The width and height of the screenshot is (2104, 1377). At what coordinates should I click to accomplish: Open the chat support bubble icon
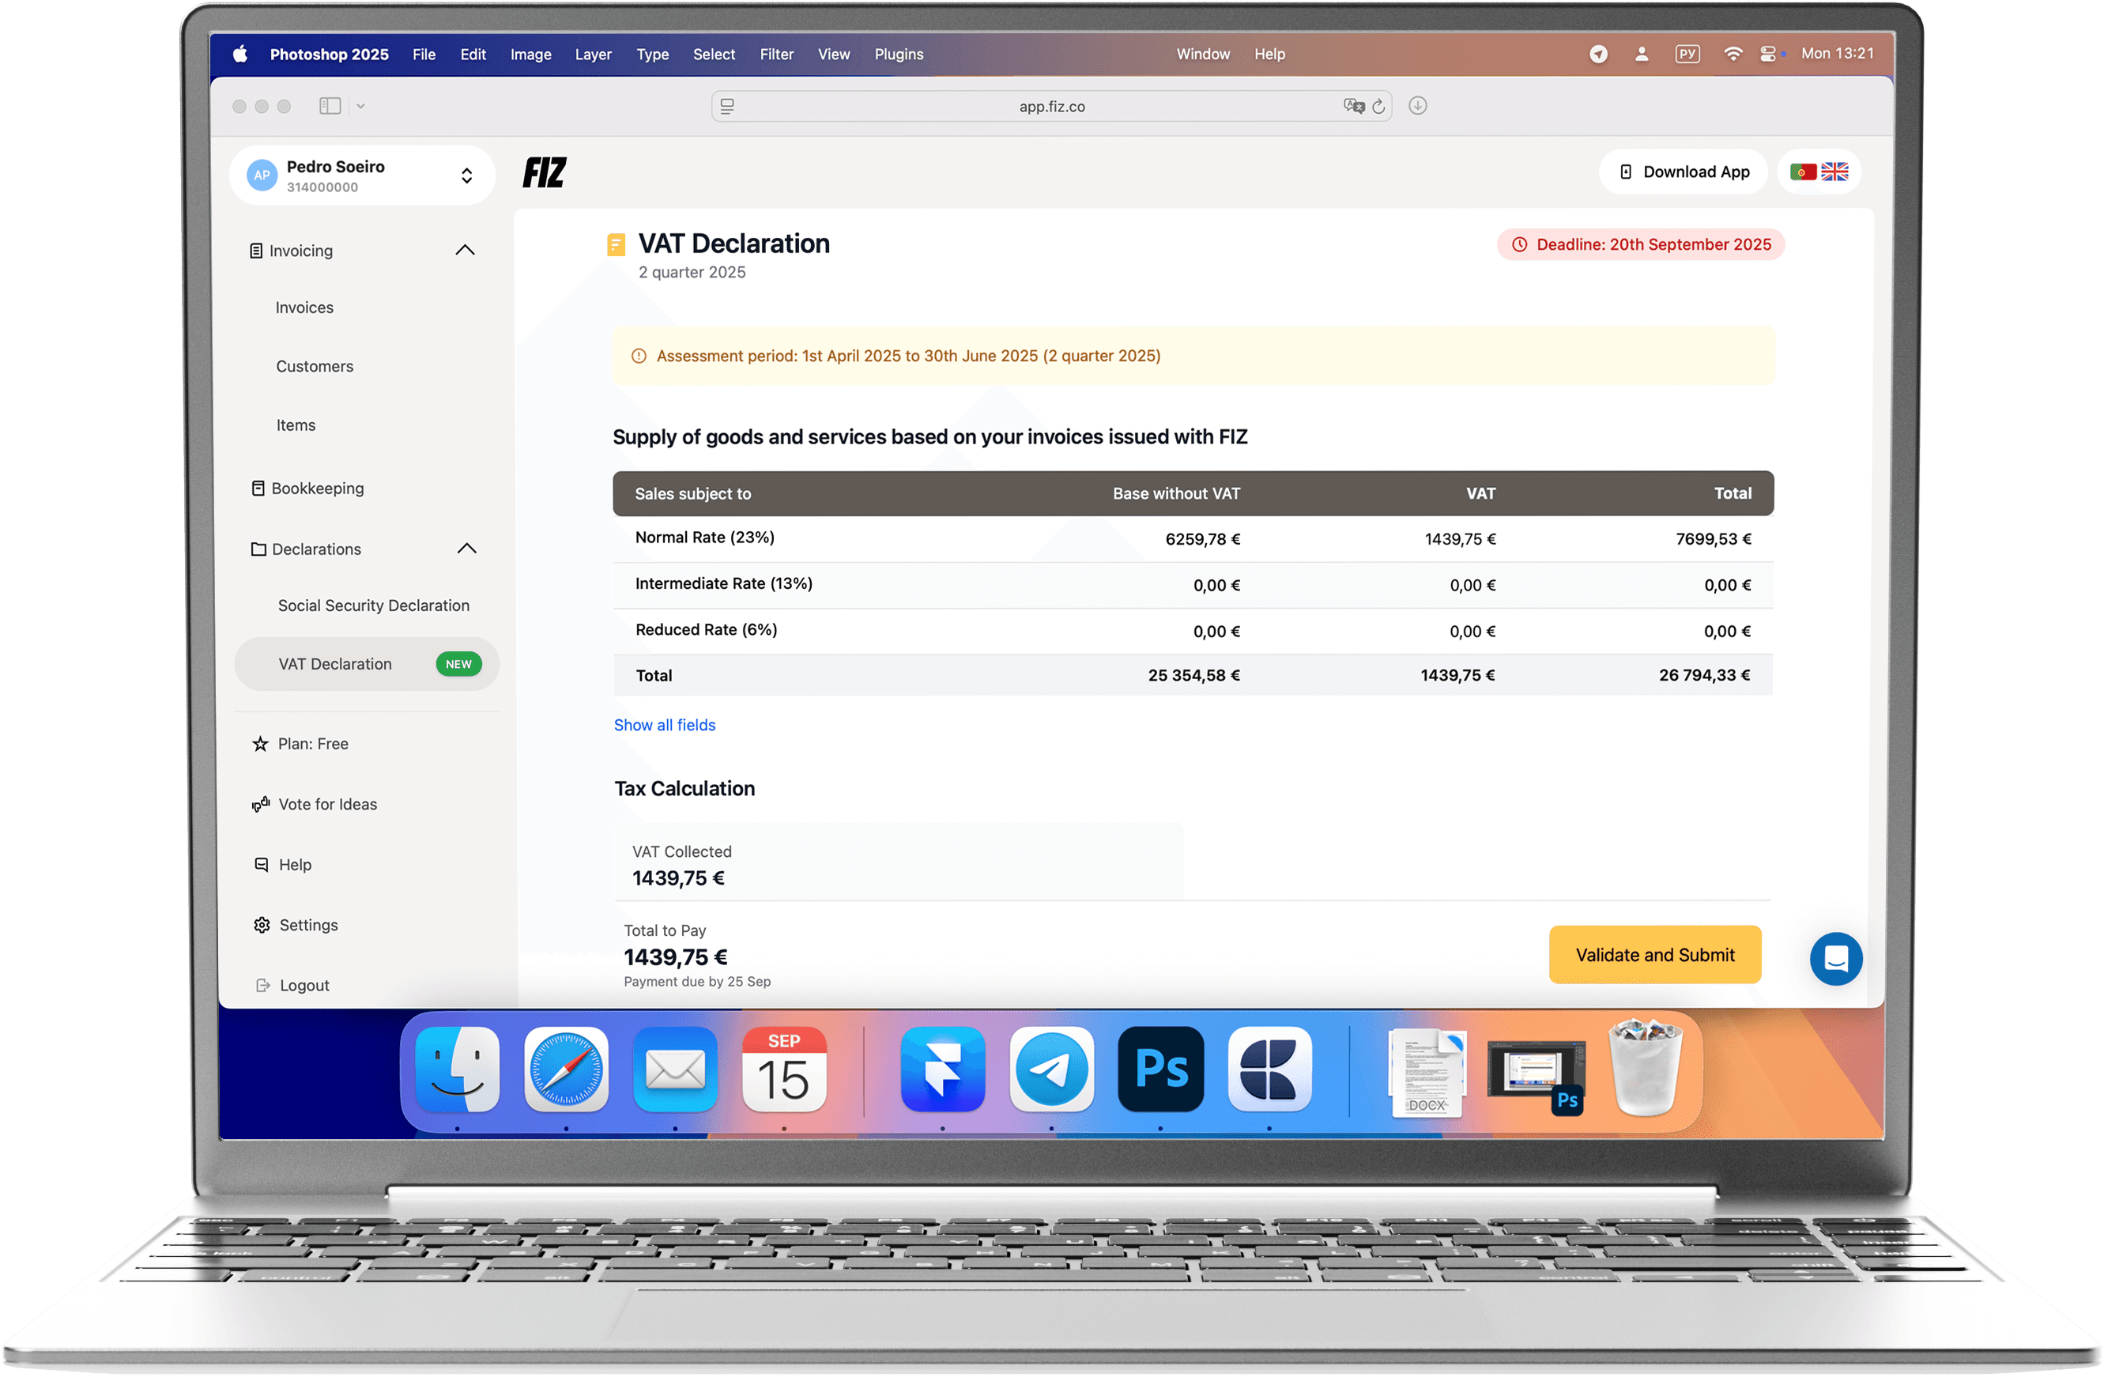tap(1835, 958)
